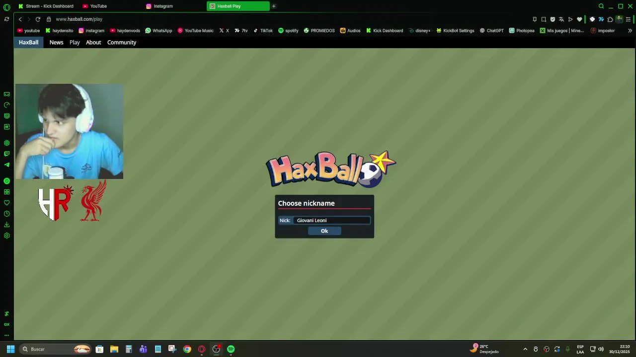The image size is (636, 357).
Task: Click the HaxBall home brand link
Action: pos(28,42)
